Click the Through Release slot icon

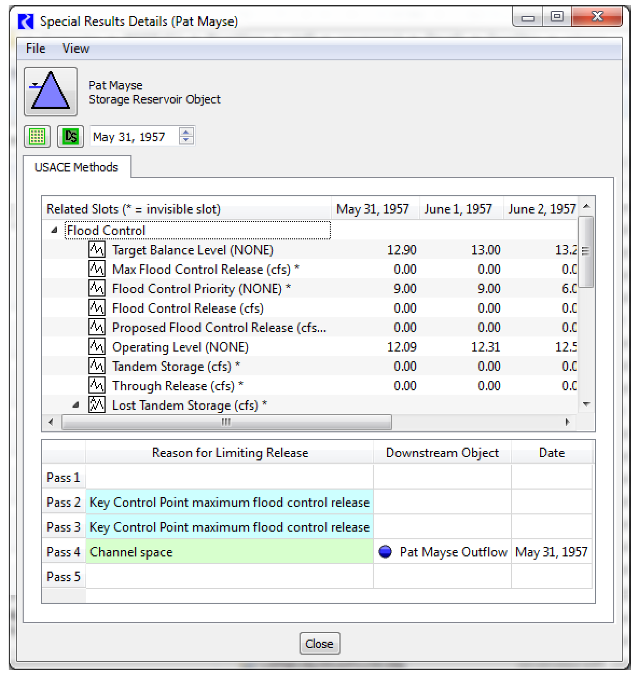97,386
